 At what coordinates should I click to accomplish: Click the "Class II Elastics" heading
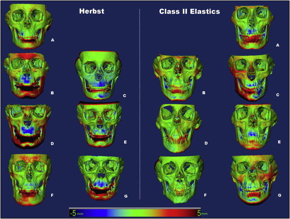coord(190,12)
